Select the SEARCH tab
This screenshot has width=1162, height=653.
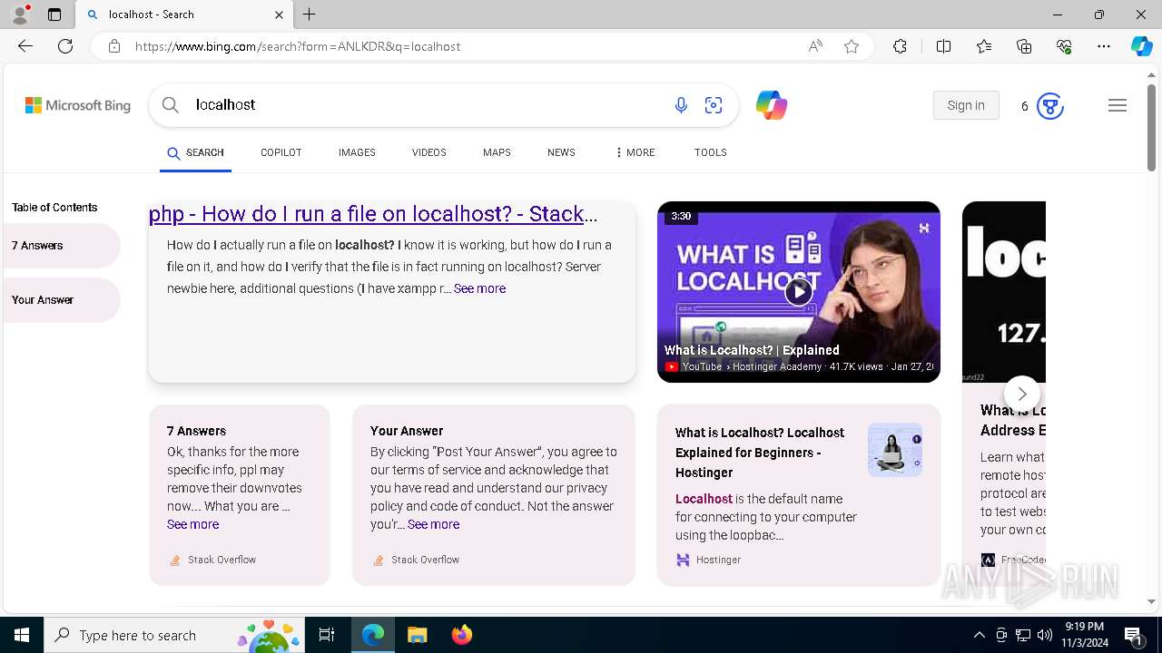pyautogui.click(x=195, y=152)
